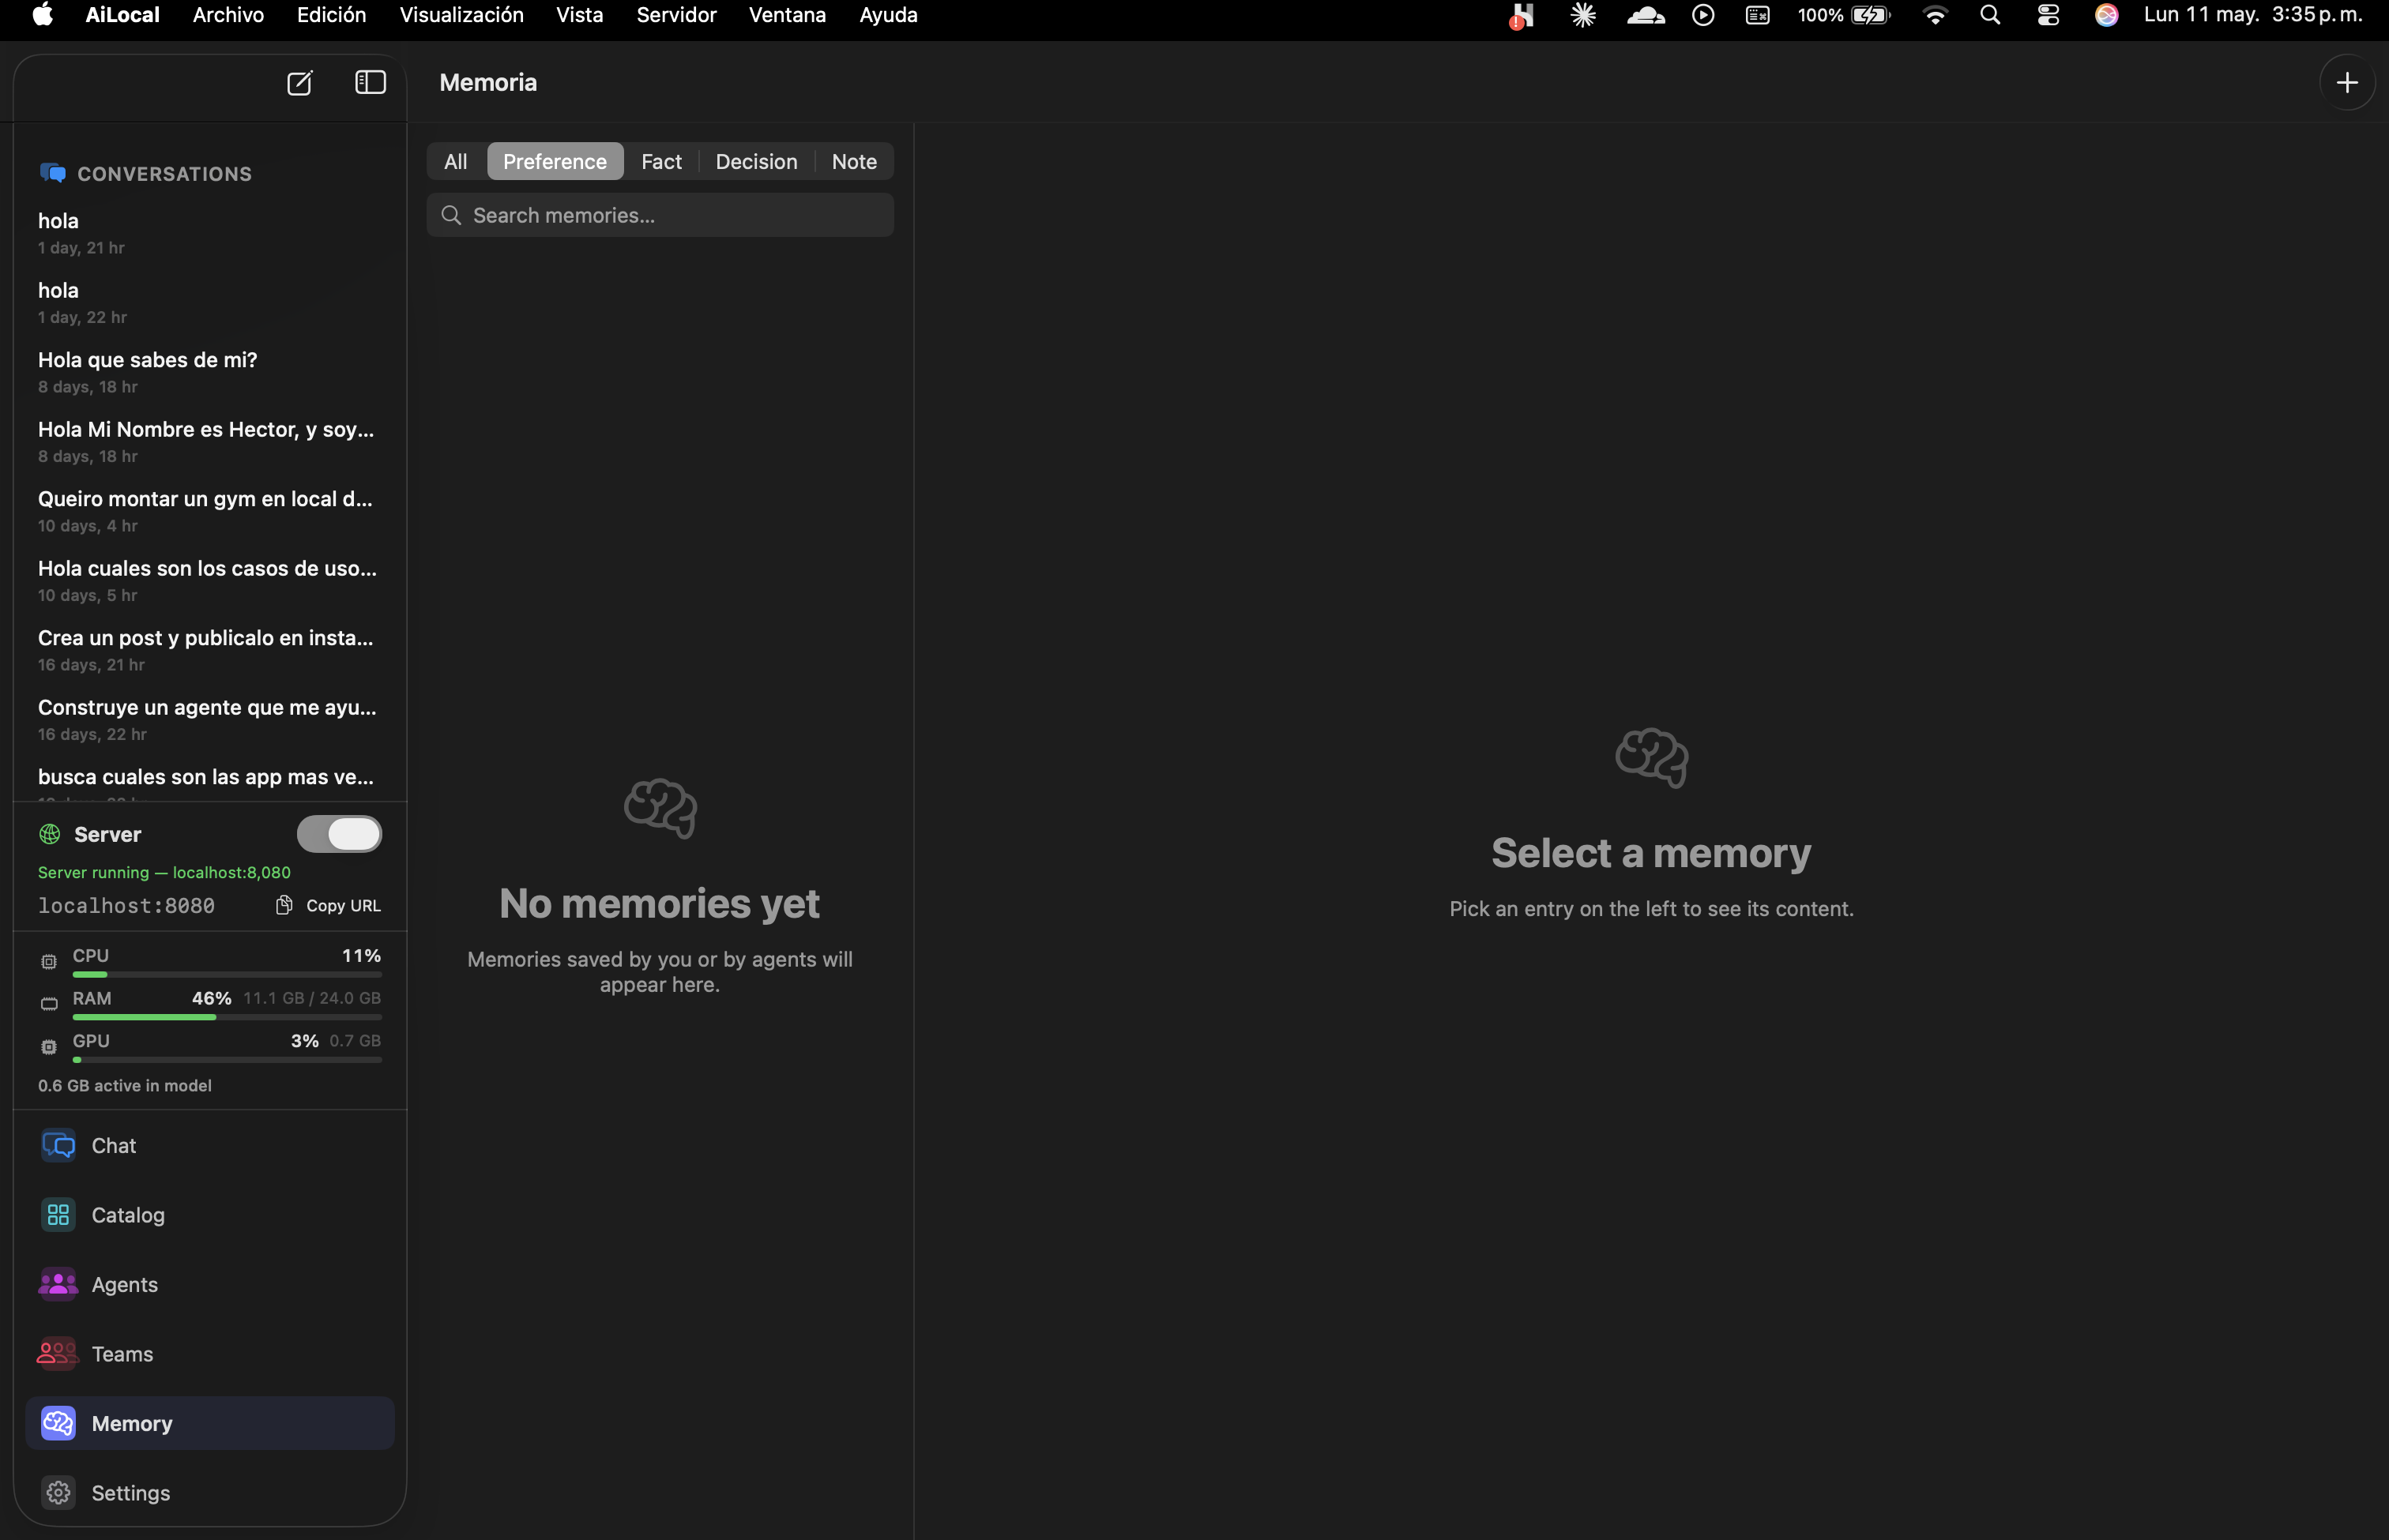Open the Visualización menu
The width and height of the screenshot is (2389, 1540).
coord(461,15)
